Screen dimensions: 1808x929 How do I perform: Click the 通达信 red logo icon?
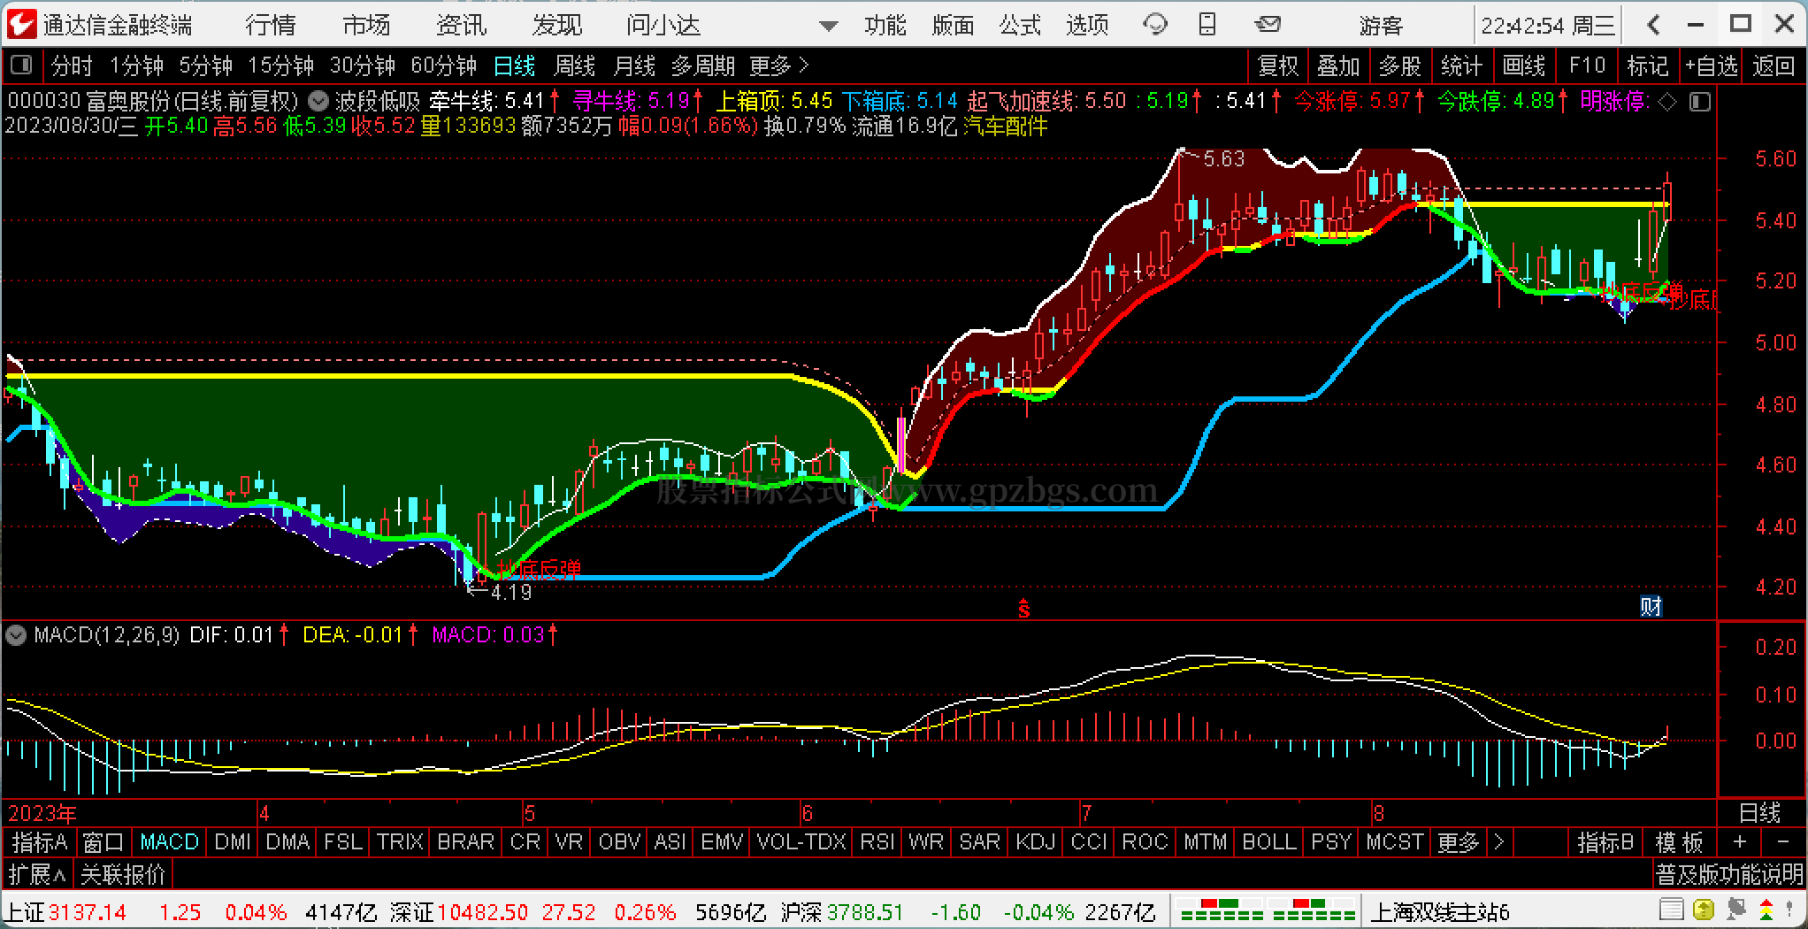tap(21, 24)
